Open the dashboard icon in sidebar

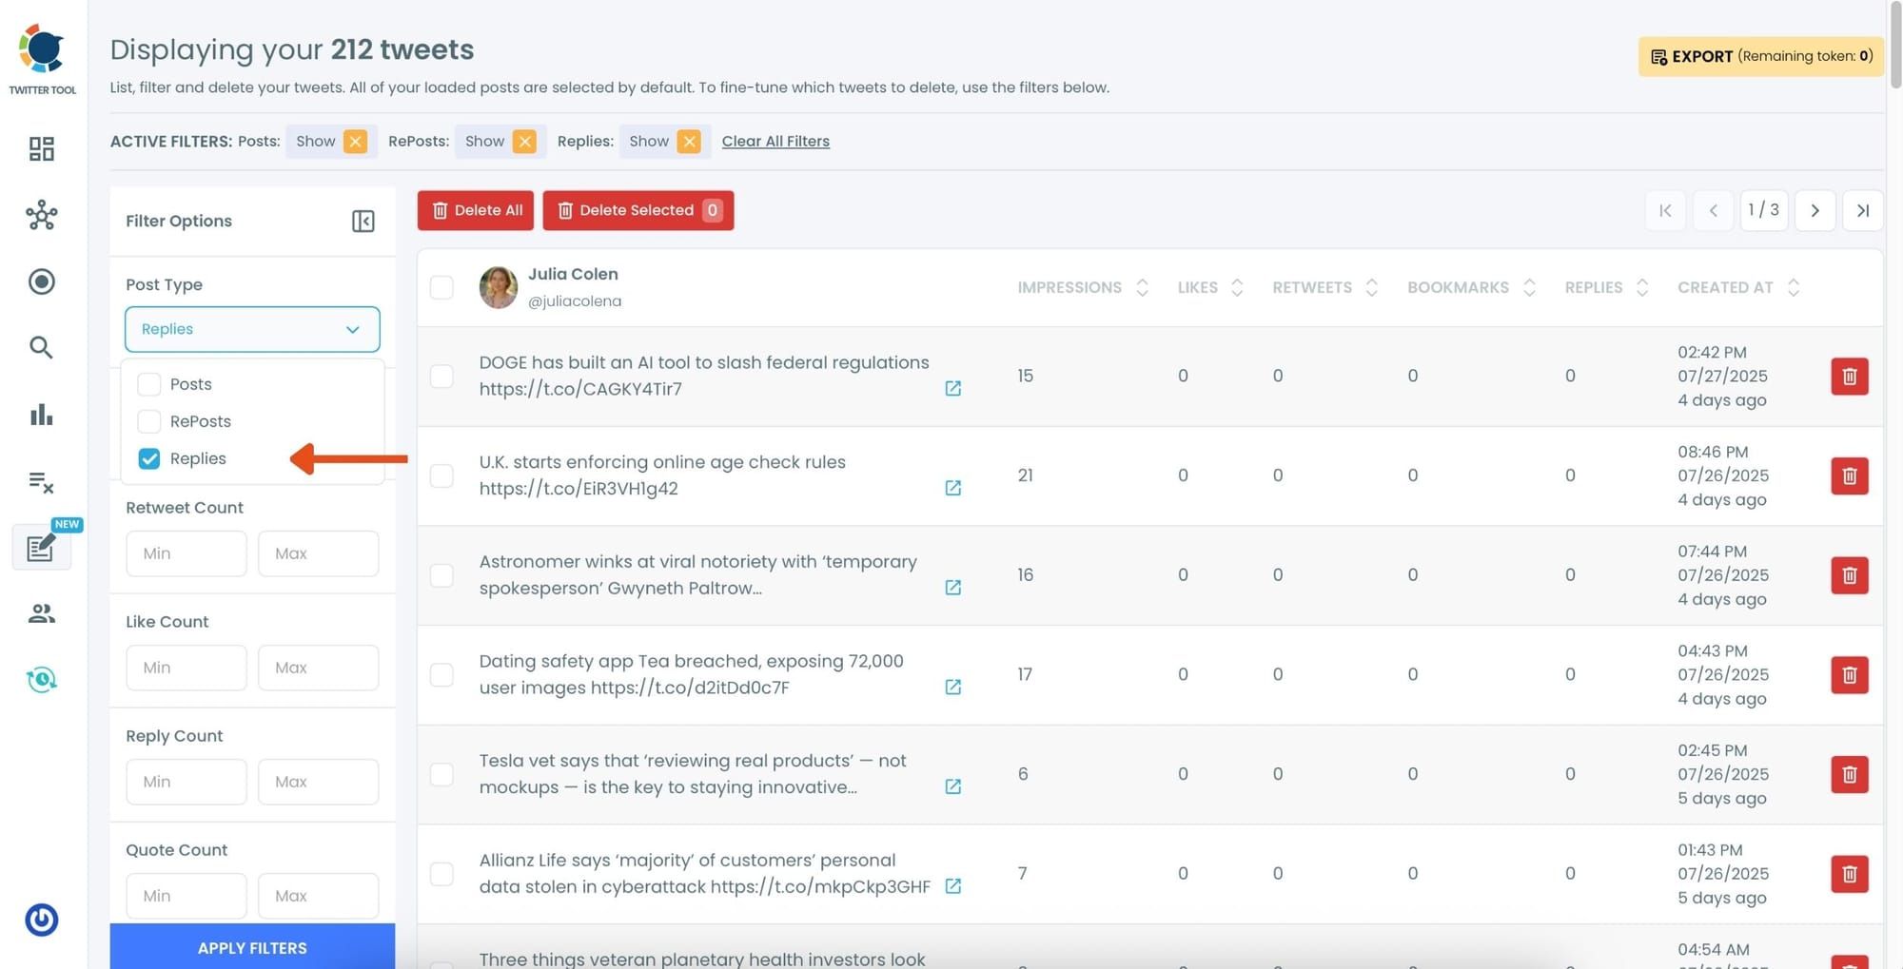point(41,148)
